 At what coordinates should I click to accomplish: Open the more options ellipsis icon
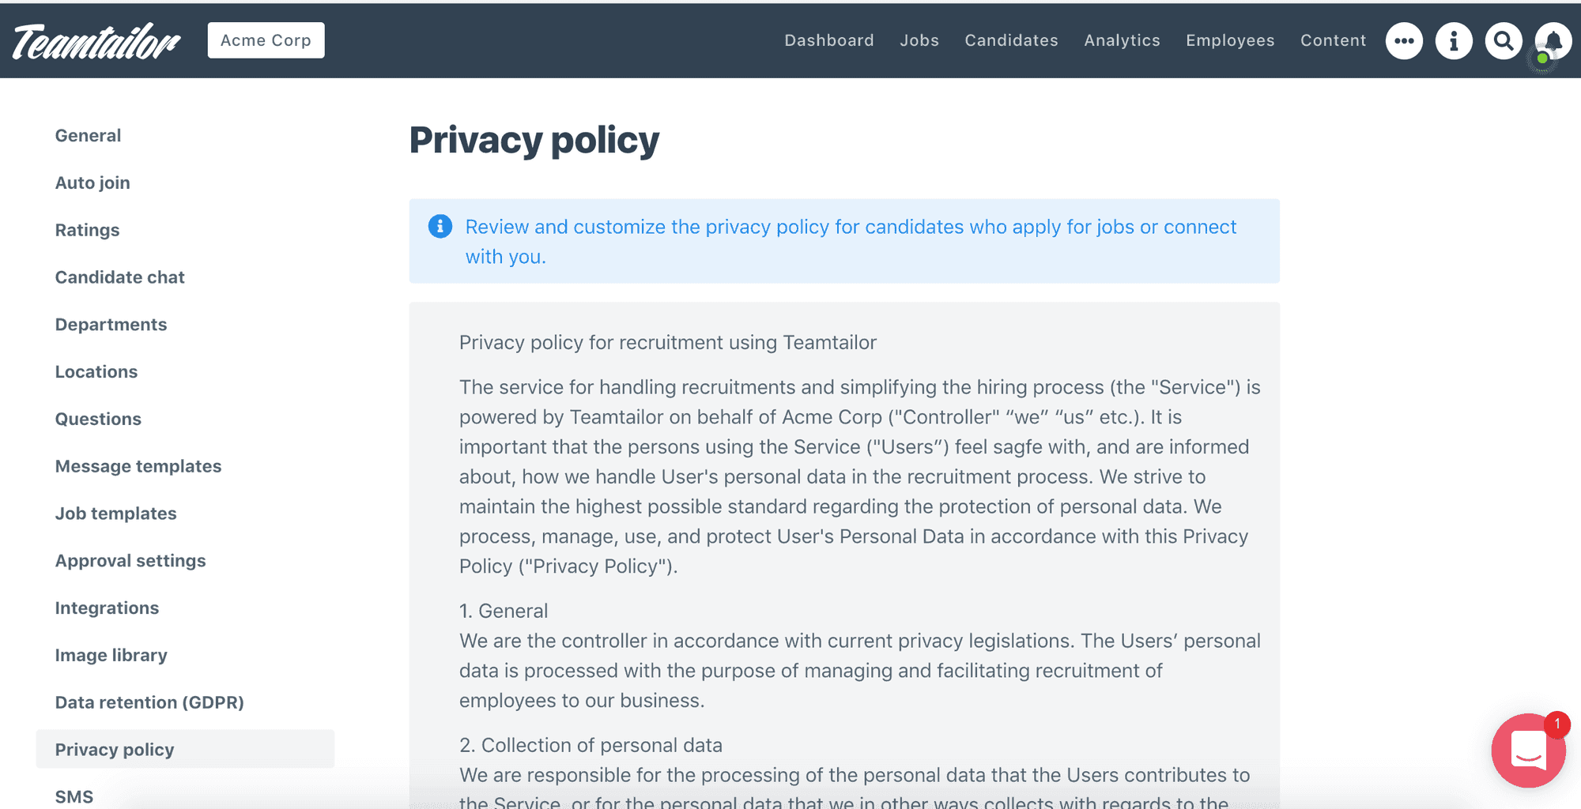point(1404,41)
